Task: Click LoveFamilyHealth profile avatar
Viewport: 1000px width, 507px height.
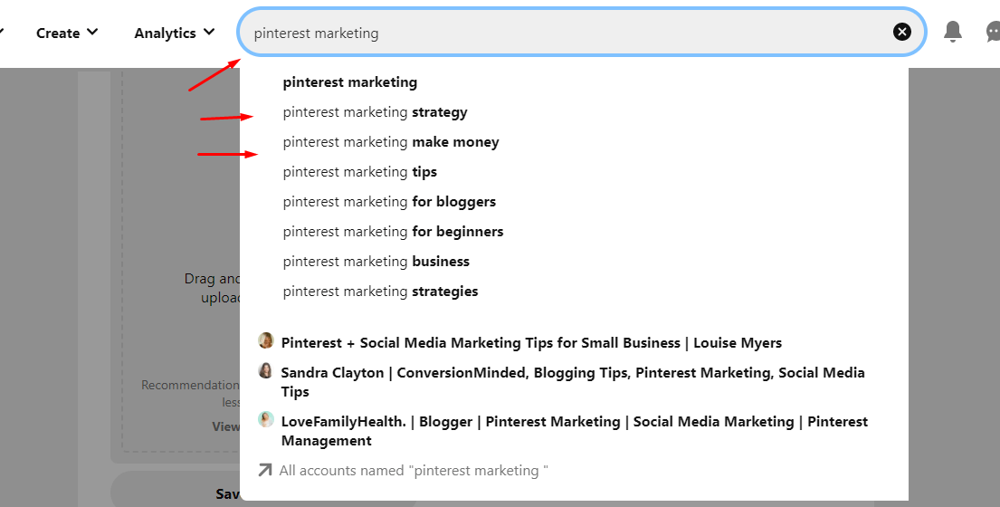Action: (x=266, y=419)
